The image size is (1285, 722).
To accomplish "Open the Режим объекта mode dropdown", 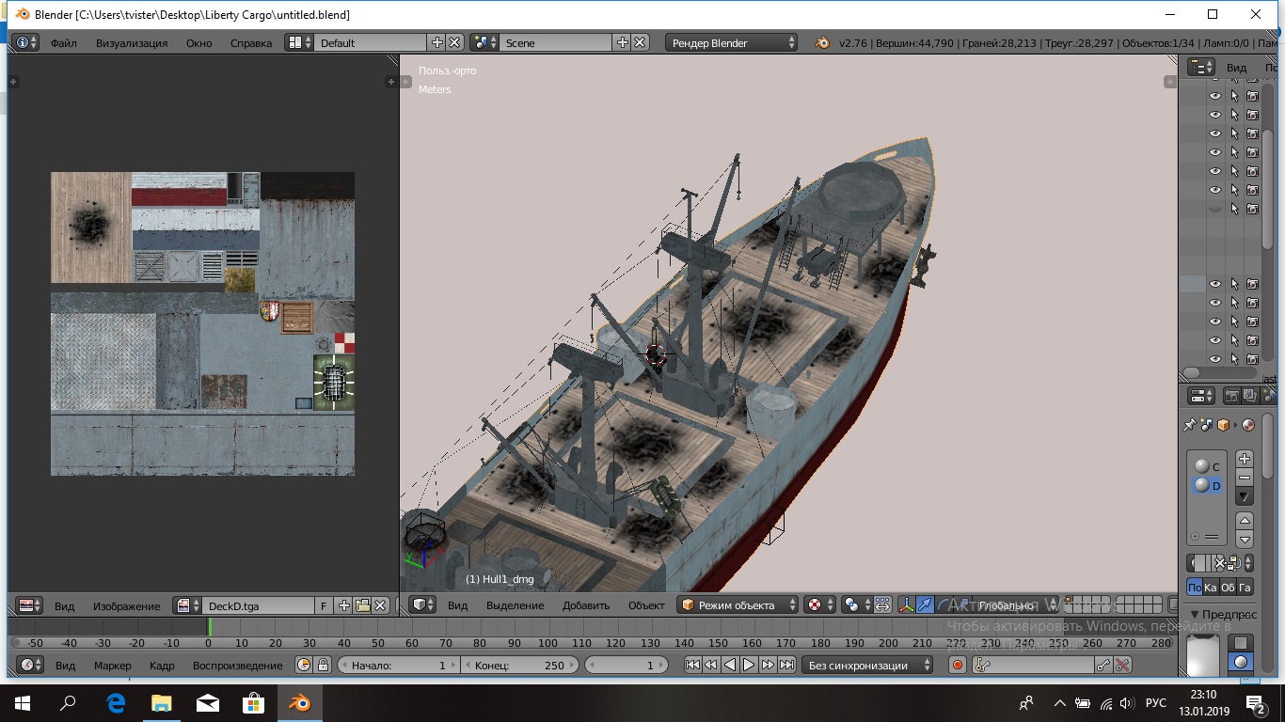I will tap(738, 605).
